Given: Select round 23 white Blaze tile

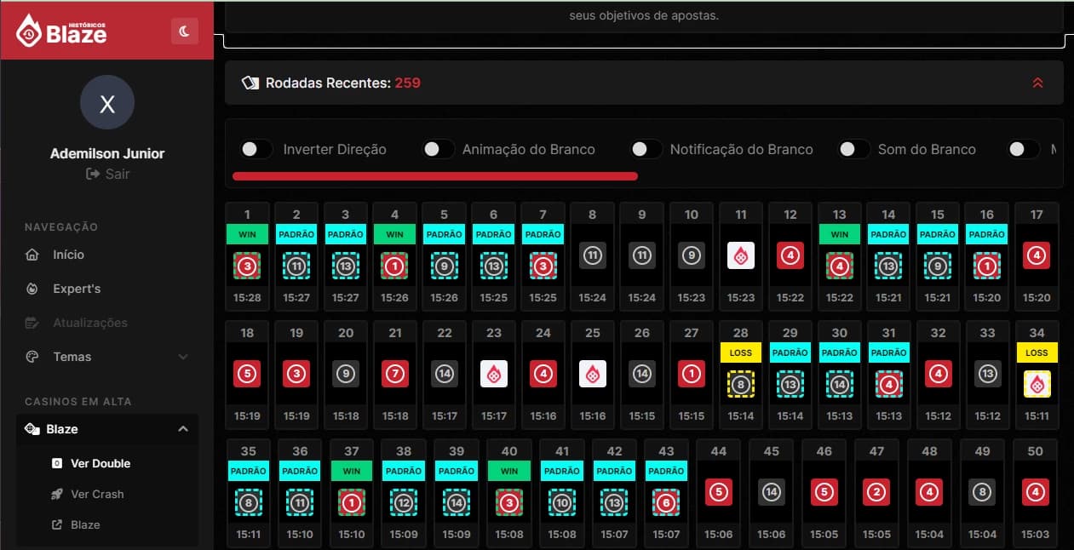Looking at the screenshot, I should point(494,374).
